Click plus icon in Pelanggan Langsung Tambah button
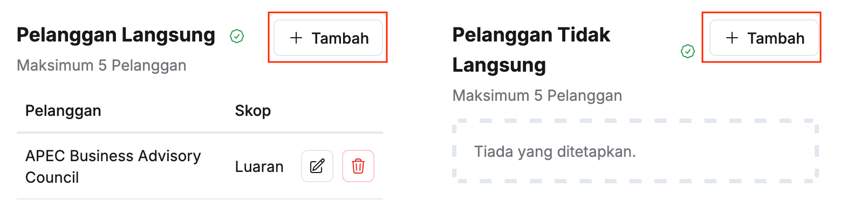Viewport: 847px width, 207px height. [296, 38]
